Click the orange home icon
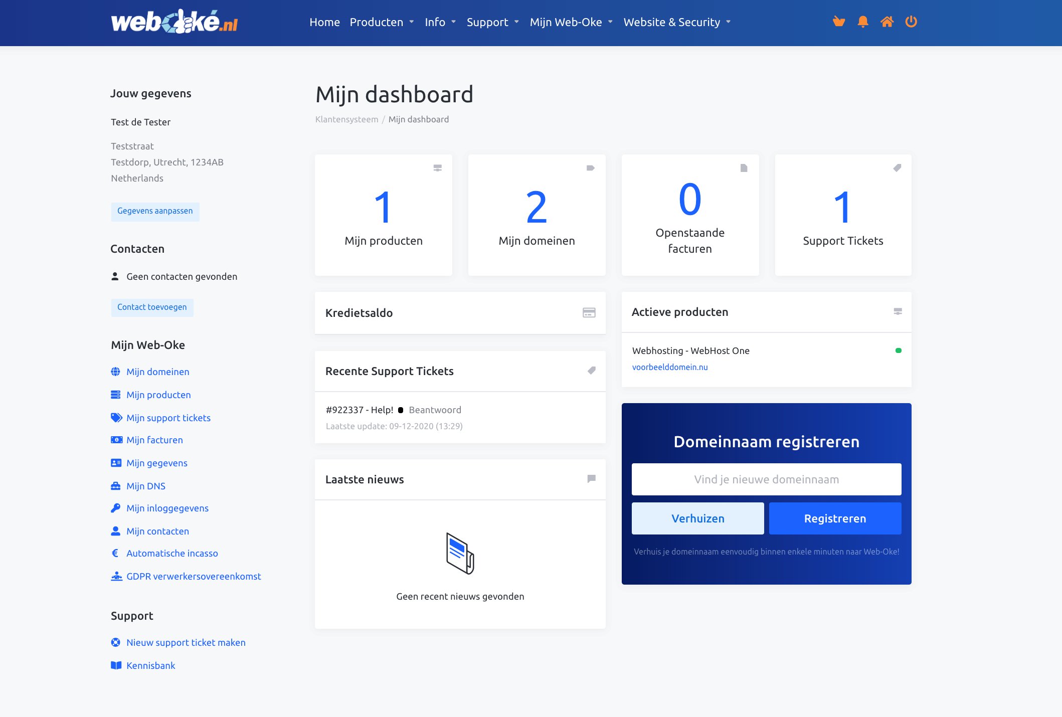 [x=887, y=22]
